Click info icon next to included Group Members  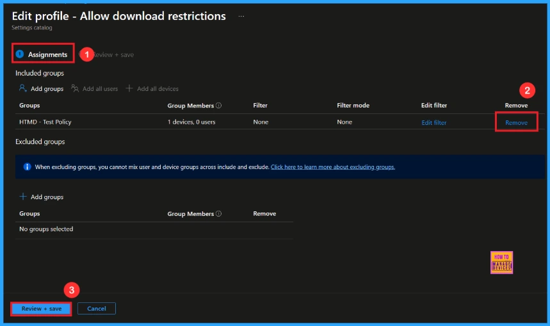click(218, 105)
